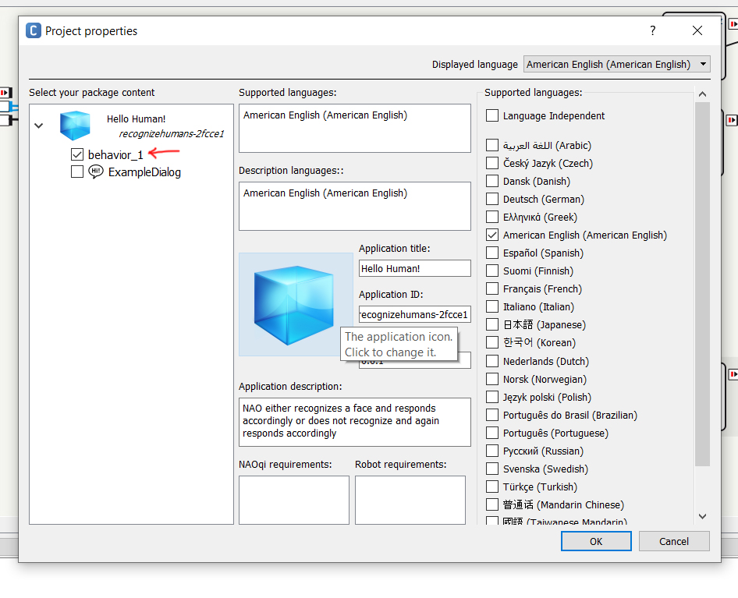The height and width of the screenshot is (598, 738).
Task: Click the Application title input field
Action: [415, 268]
